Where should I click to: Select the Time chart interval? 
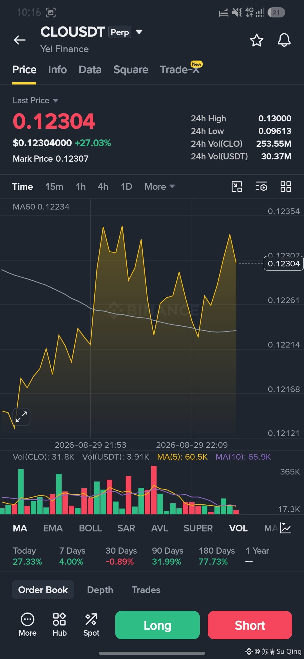(x=23, y=187)
